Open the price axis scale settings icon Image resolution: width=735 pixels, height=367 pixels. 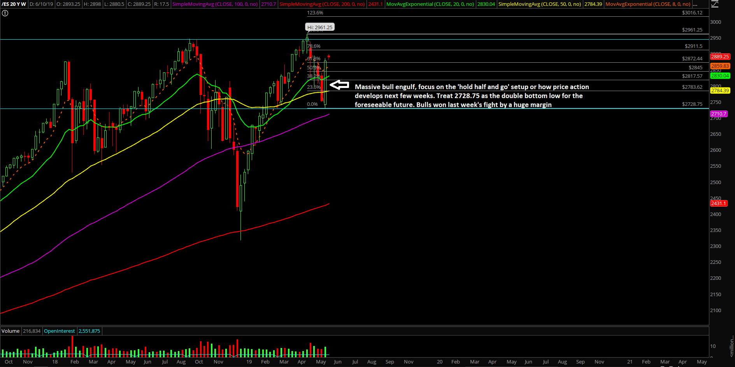coord(715,4)
